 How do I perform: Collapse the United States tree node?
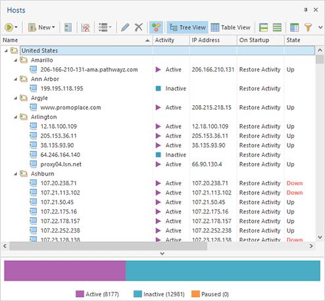(x=6, y=51)
